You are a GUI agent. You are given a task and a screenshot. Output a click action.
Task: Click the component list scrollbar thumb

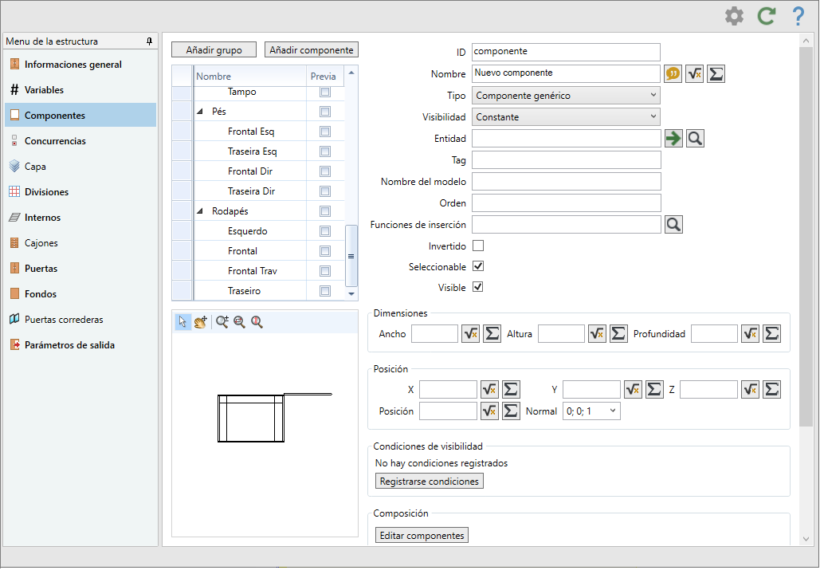(353, 258)
